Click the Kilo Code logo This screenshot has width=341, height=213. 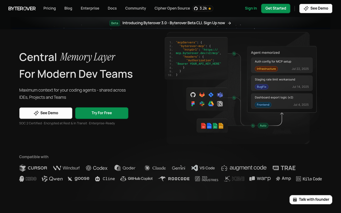[x=309, y=179]
